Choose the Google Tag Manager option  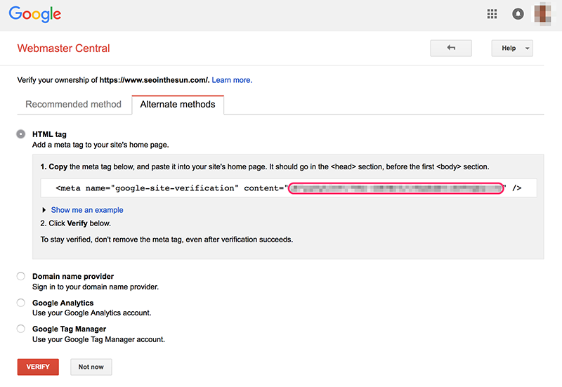21,329
